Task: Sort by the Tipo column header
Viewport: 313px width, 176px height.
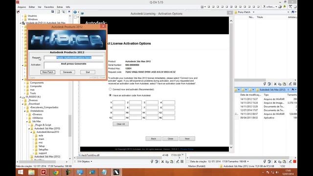Action: click(266, 95)
